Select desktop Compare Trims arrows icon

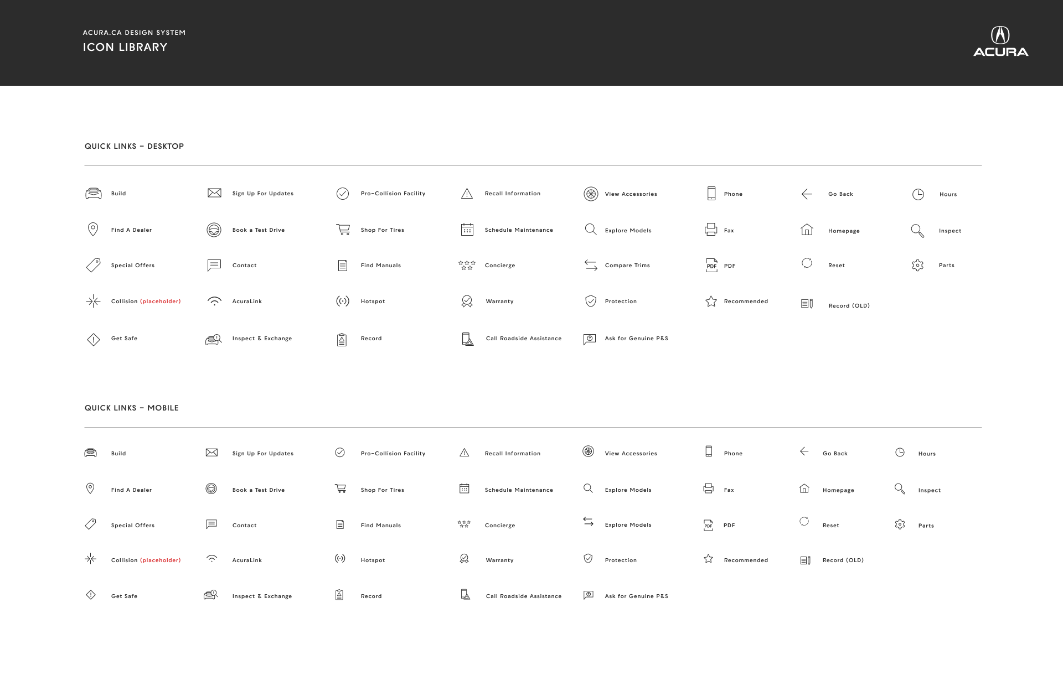click(591, 266)
